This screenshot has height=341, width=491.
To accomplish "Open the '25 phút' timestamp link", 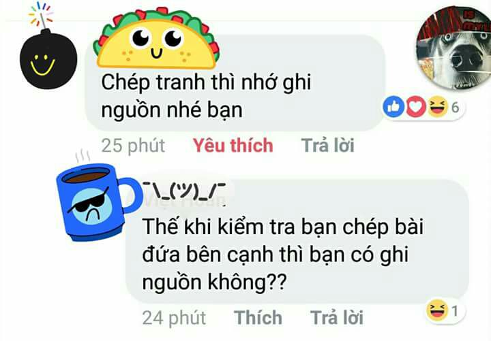I will tap(134, 146).
